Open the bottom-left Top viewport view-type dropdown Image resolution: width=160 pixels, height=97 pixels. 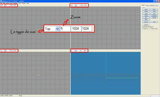click(5, 51)
